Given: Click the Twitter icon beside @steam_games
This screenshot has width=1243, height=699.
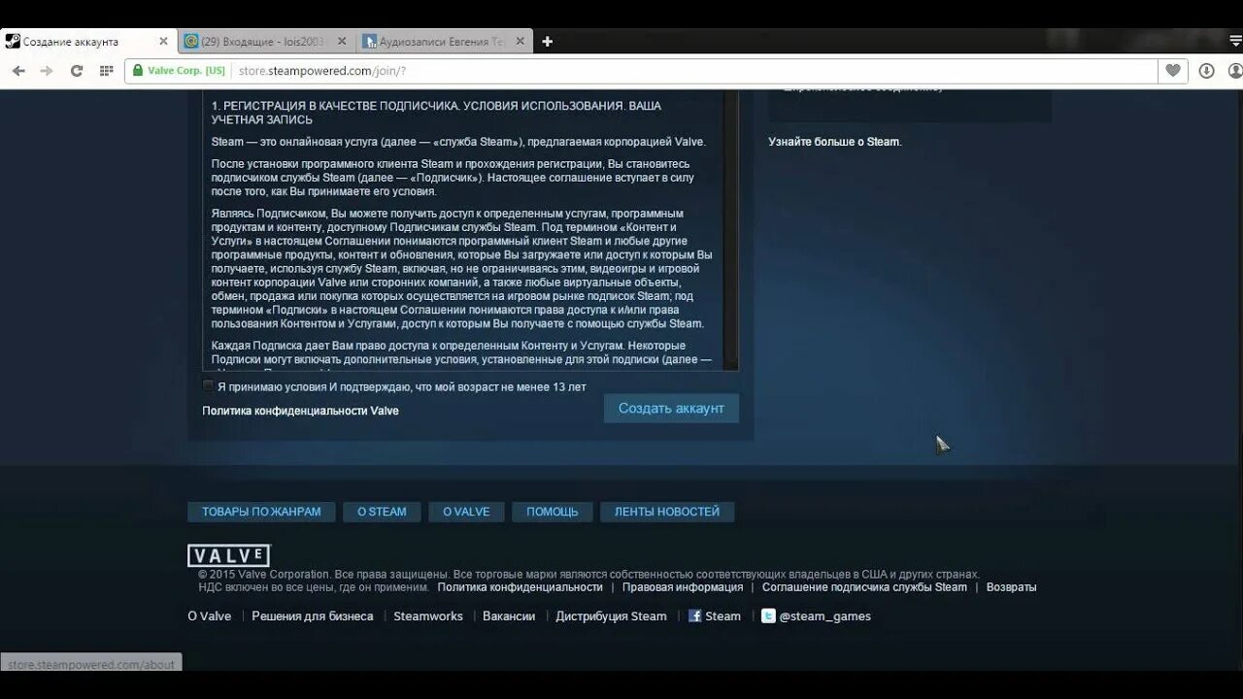Looking at the screenshot, I should (x=768, y=616).
